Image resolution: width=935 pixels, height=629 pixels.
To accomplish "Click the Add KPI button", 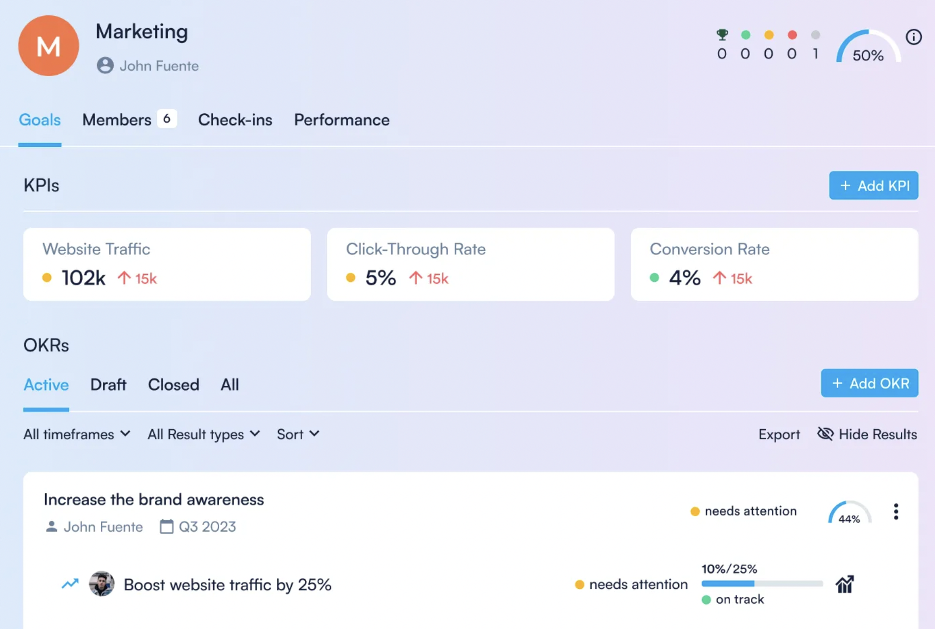I will coord(873,185).
